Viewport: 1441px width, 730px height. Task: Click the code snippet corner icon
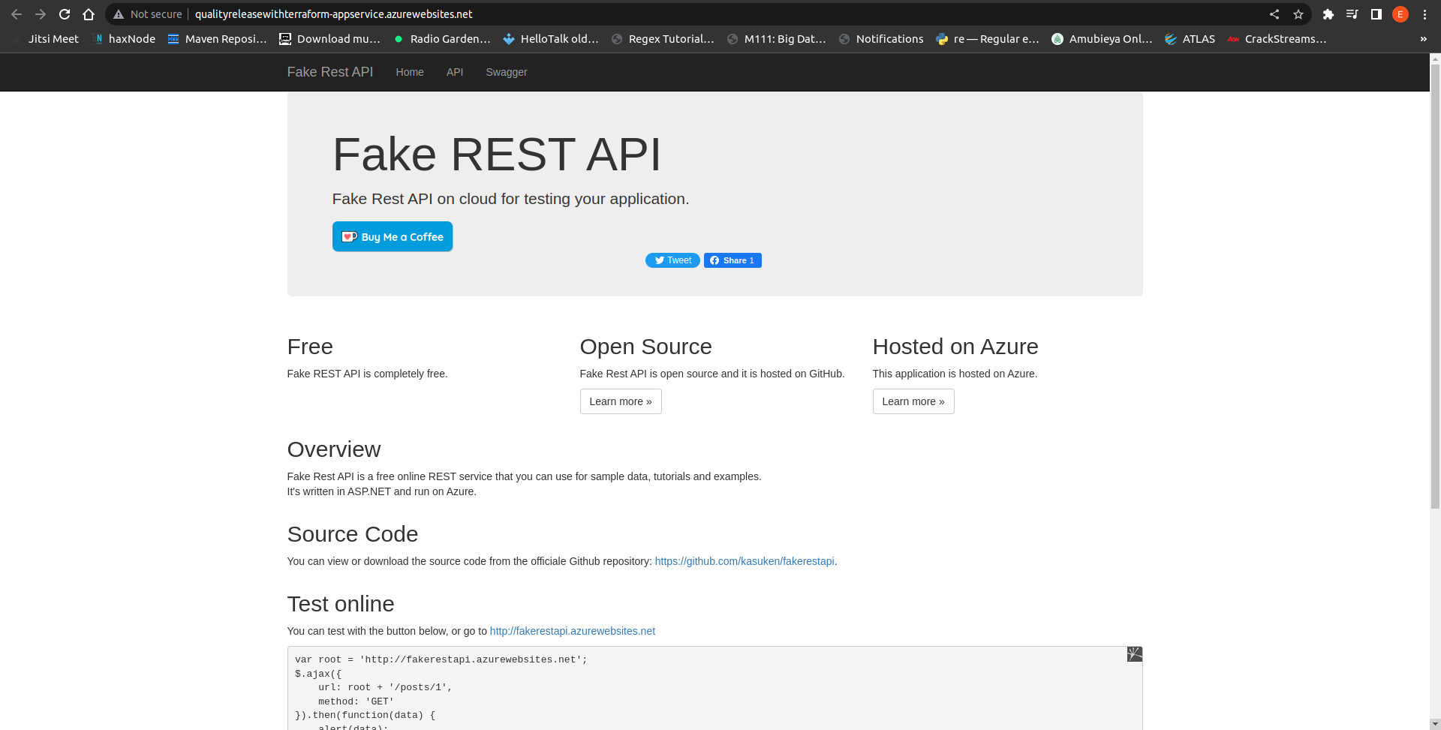point(1134,654)
